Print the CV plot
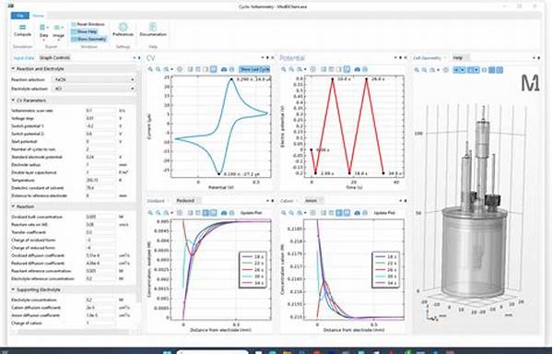Screen dimensions: 553x354 pyautogui.click(x=231, y=69)
